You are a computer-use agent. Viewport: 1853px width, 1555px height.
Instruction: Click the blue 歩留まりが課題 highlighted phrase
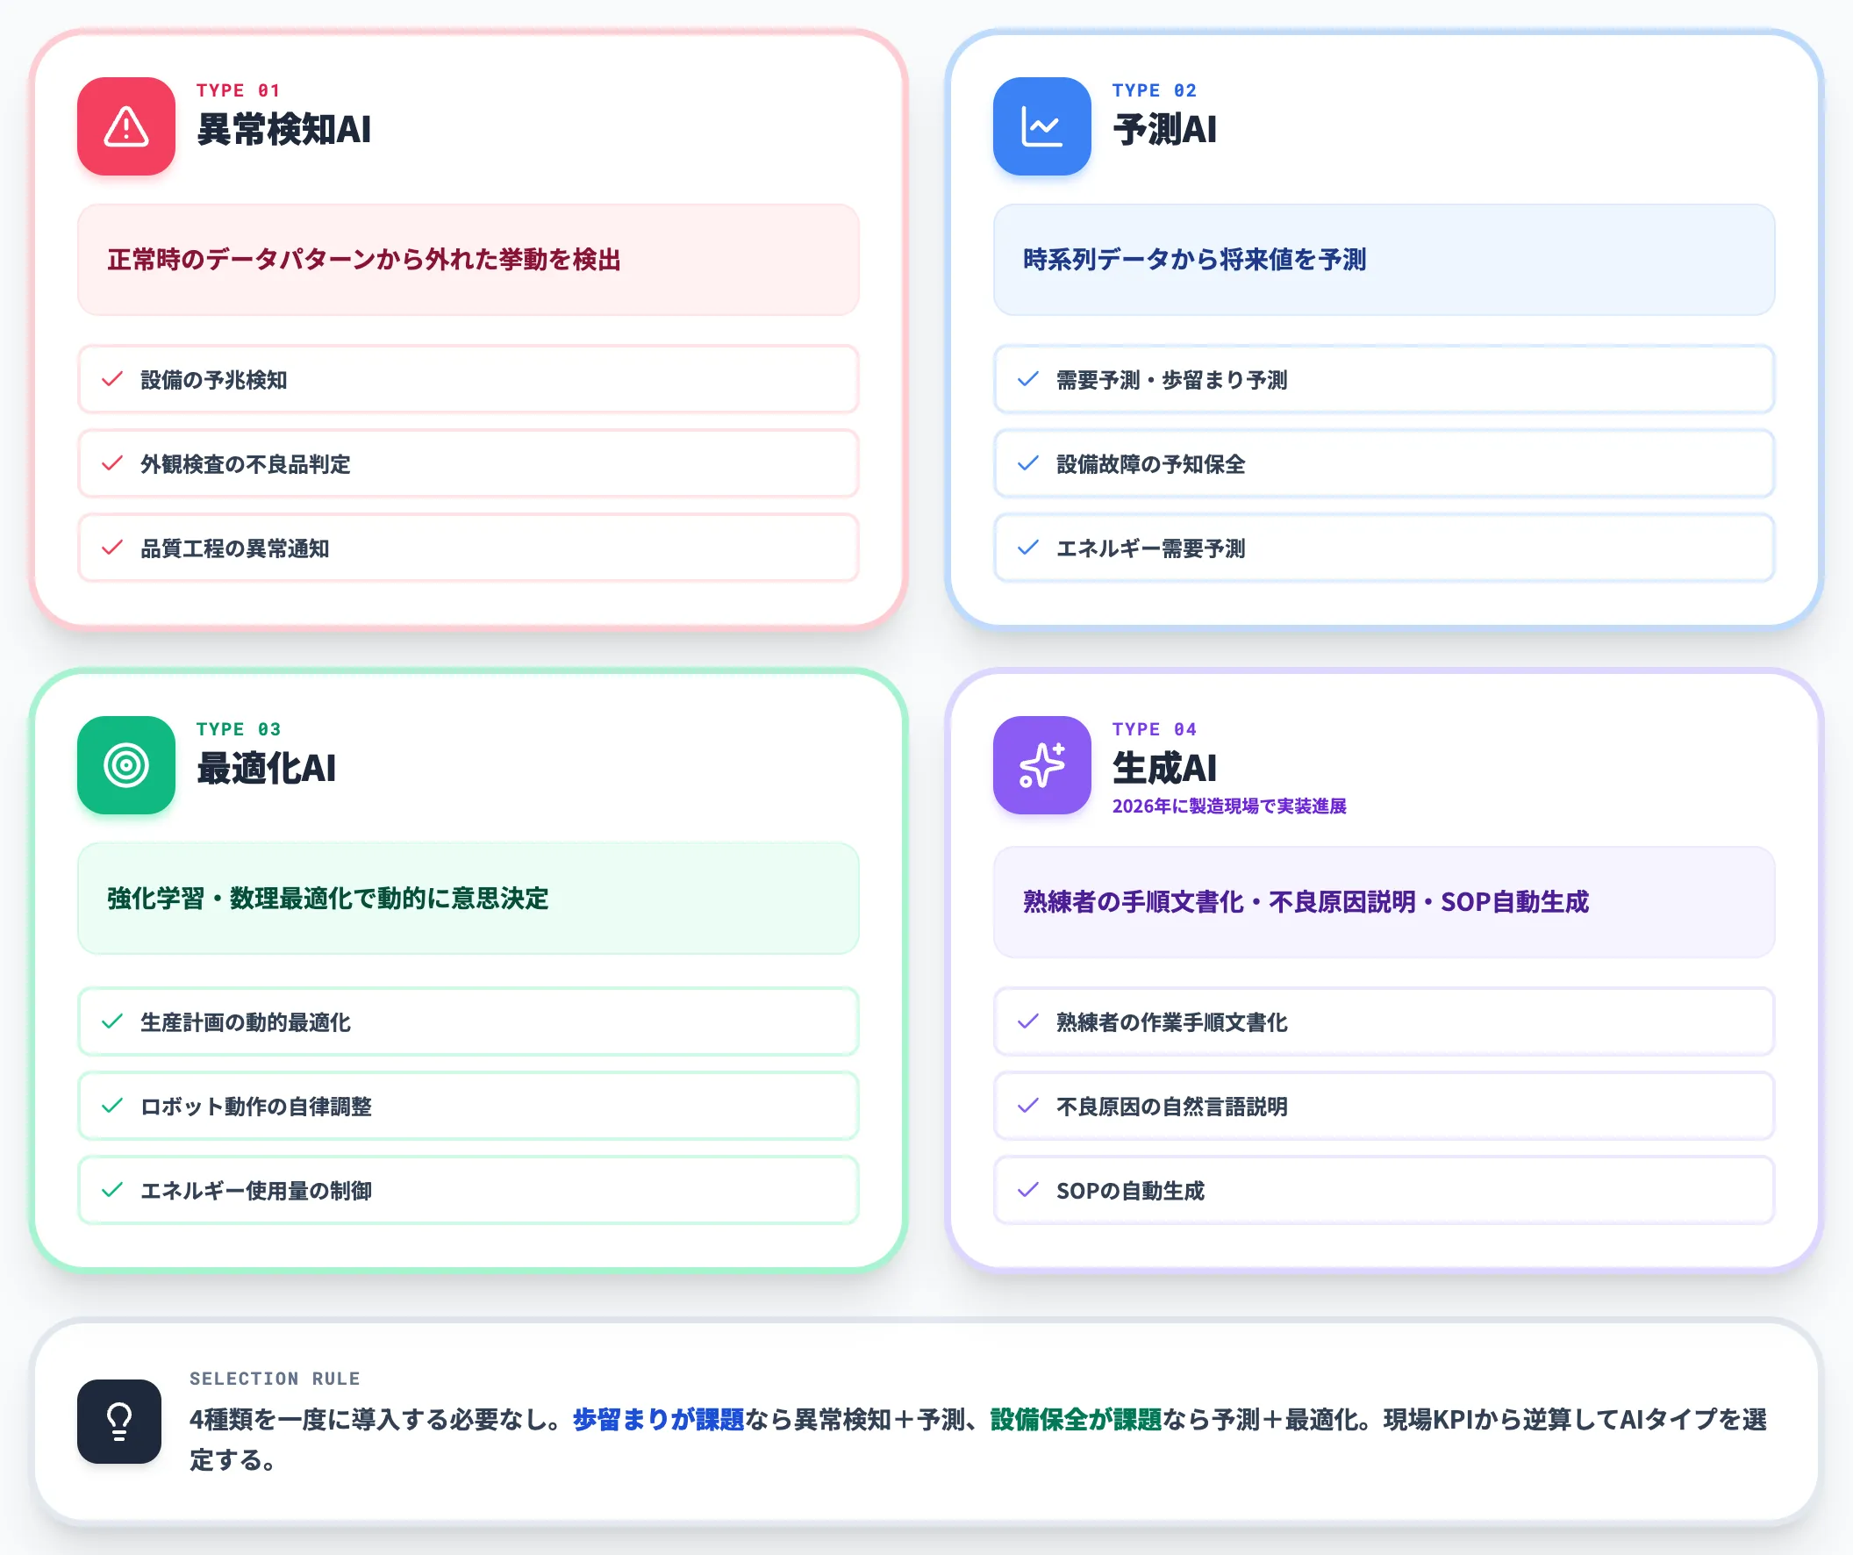click(x=658, y=1420)
